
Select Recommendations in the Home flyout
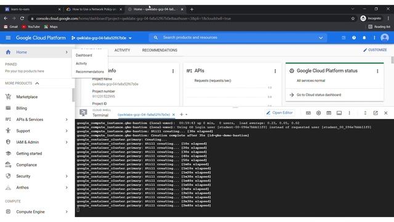pyautogui.click(x=90, y=72)
